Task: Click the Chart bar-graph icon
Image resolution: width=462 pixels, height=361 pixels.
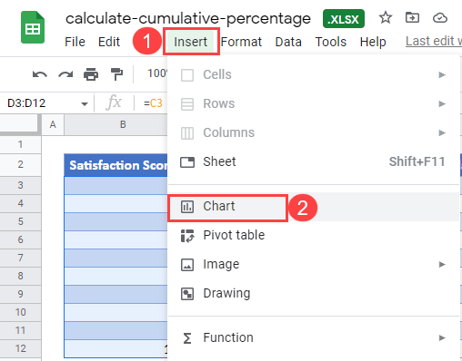Action: click(x=187, y=207)
